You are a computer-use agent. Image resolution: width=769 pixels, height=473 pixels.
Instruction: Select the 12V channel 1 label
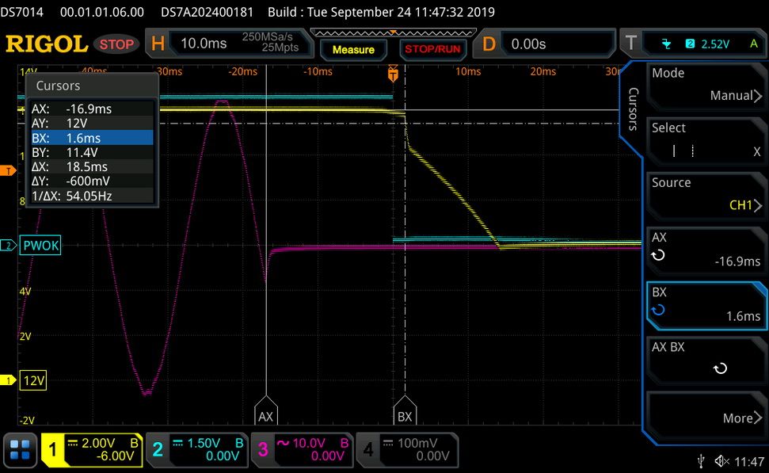[x=33, y=380]
